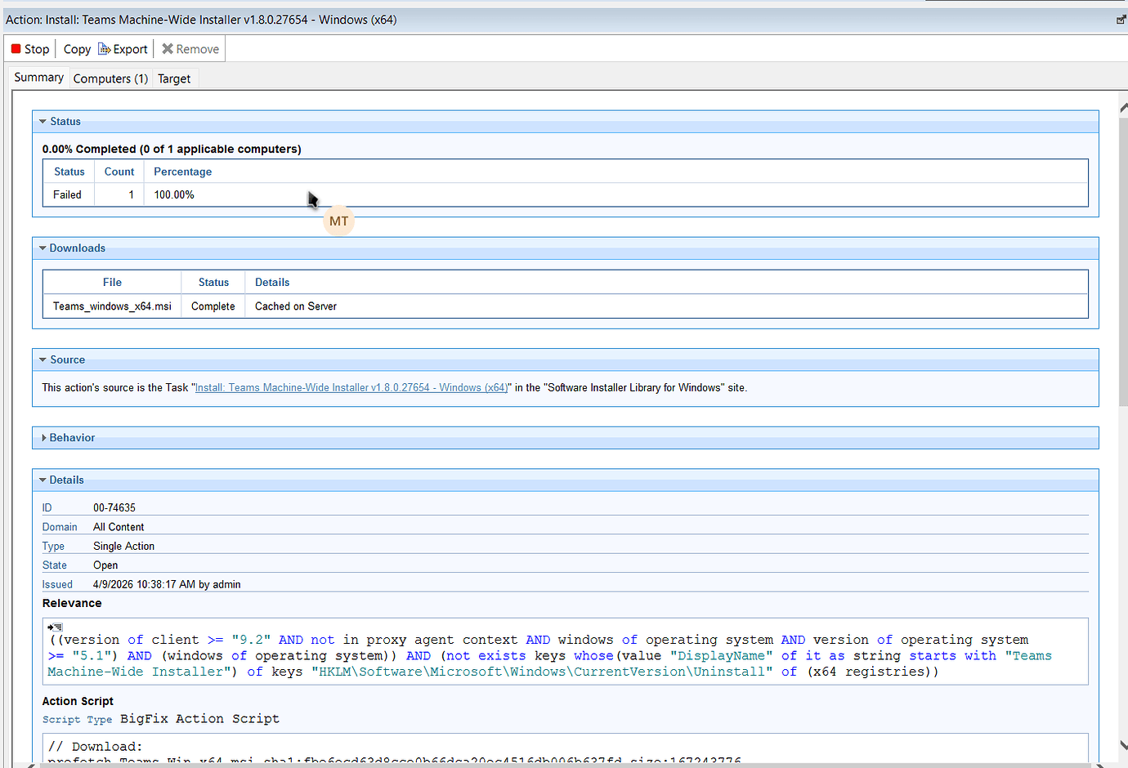The image size is (1128, 768).
Task: Click the vertical scrollbar thumb
Action: tap(1123, 261)
